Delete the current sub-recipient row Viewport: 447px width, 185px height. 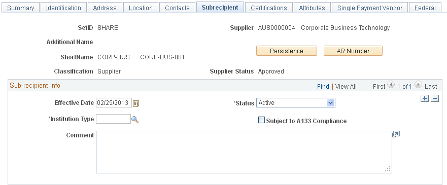pyautogui.click(x=435, y=99)
